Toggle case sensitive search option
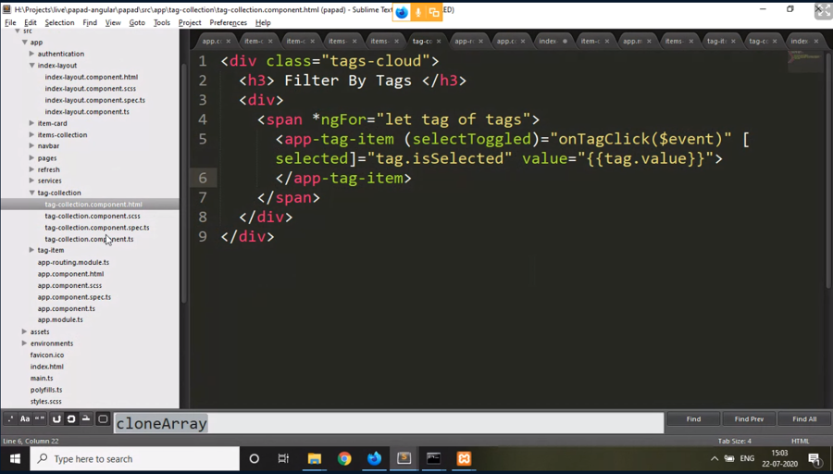This screenshot has height=474, width=833. tap(25, 419)
